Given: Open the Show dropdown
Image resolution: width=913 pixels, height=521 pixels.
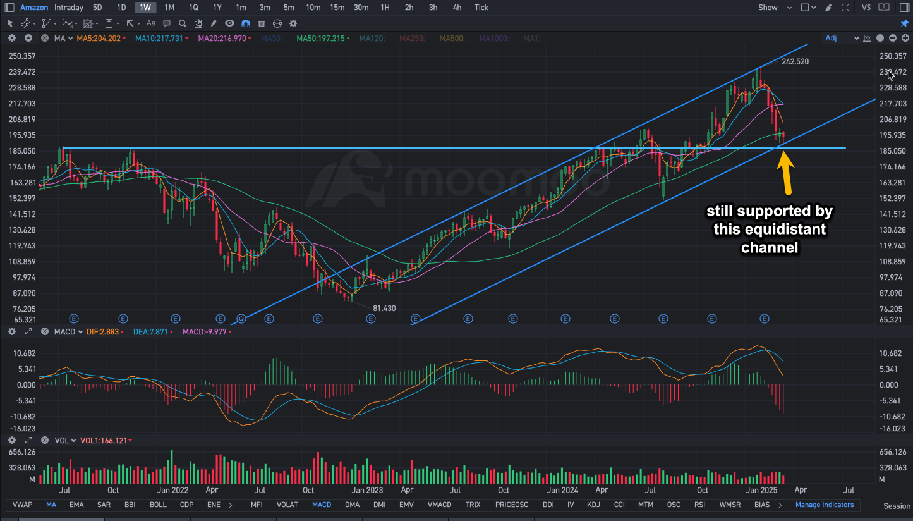Looking at the screenshot, I should [775, 8].
